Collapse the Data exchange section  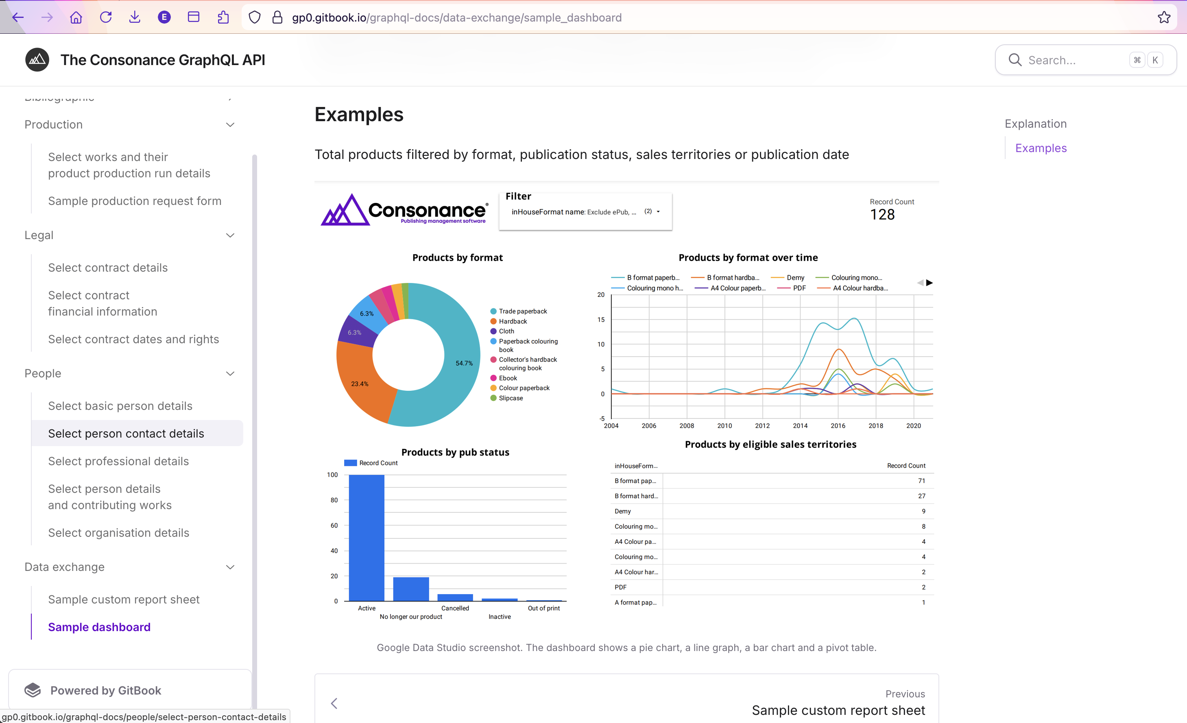point(230,567)
